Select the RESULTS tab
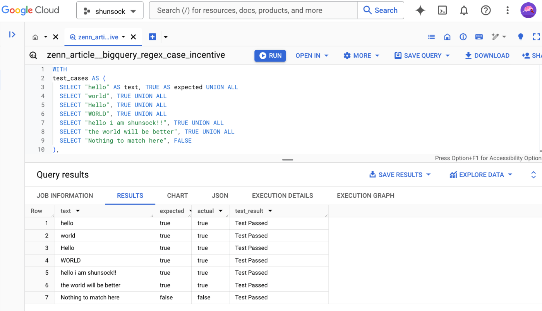 (x=130, y=196)
